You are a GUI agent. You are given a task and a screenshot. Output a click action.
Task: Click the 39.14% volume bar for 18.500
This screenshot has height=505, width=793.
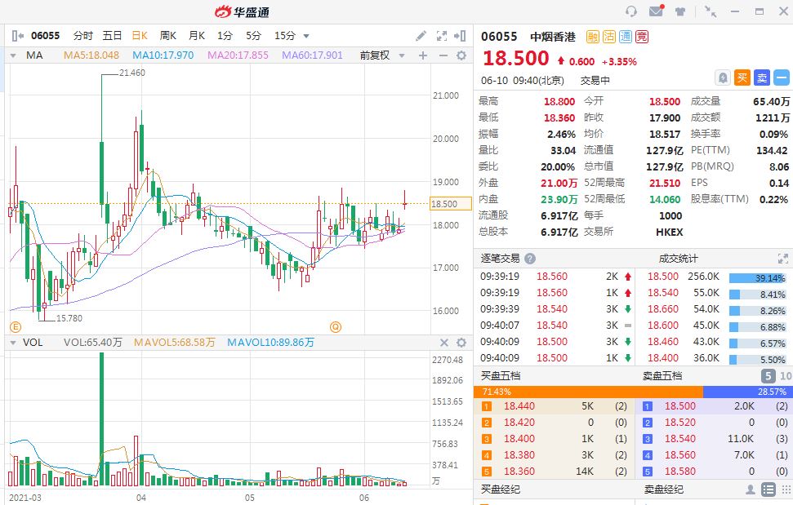tap(757, 278)
